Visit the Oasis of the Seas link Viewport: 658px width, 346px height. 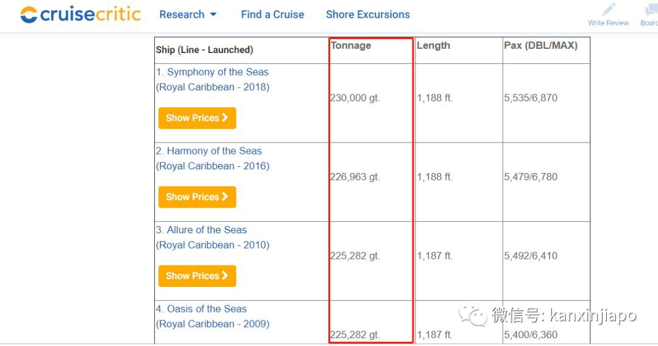[207, 309]
